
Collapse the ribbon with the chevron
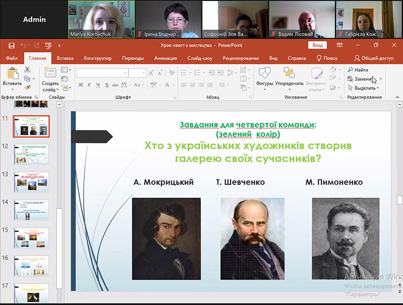pos(397,97)
